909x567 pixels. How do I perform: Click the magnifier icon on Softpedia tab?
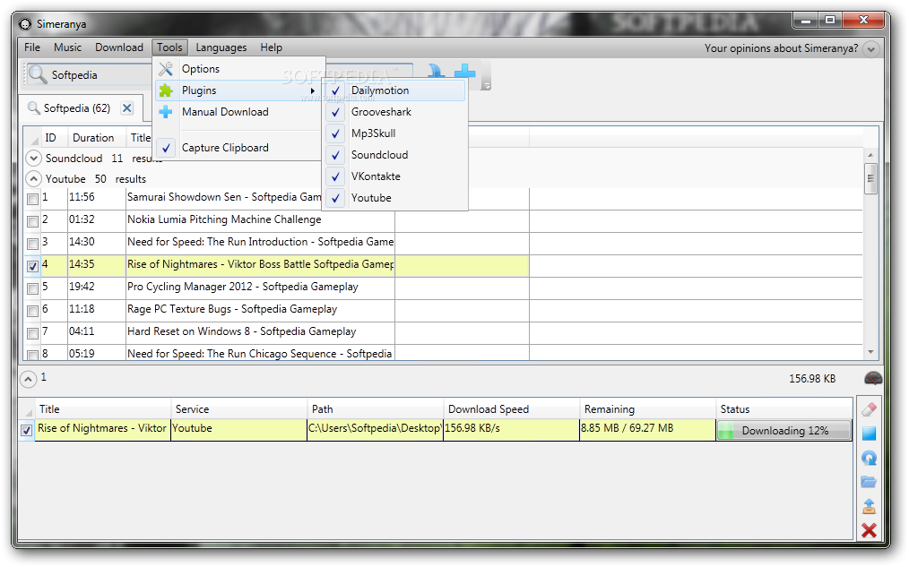click(34, 107)
